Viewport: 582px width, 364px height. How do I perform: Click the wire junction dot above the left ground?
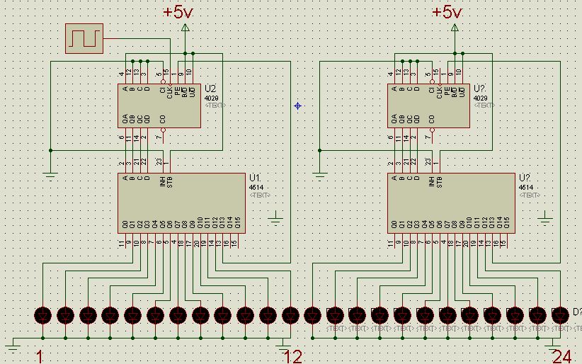(50, 150)
